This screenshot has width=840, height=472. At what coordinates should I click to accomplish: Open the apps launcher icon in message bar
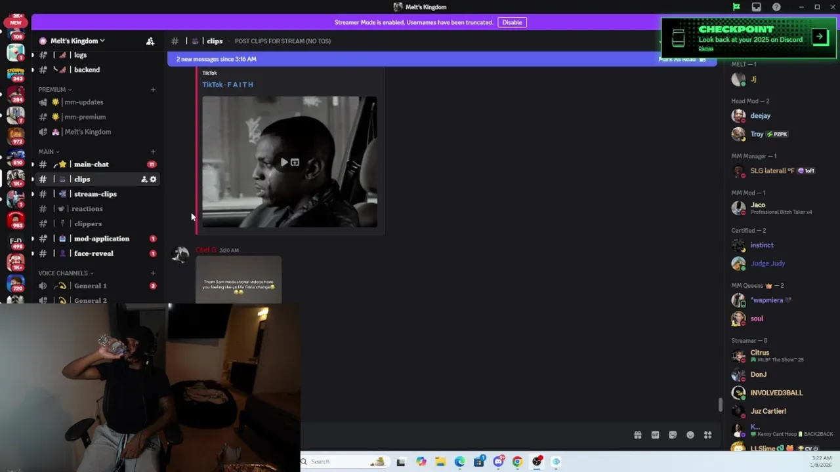tap(707, 435)
